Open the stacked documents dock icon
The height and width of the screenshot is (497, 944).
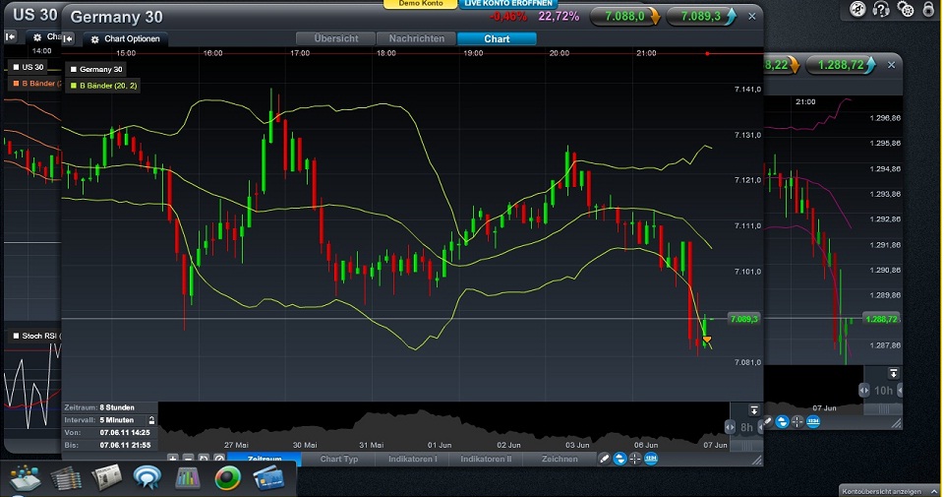[x=66, y=479]
